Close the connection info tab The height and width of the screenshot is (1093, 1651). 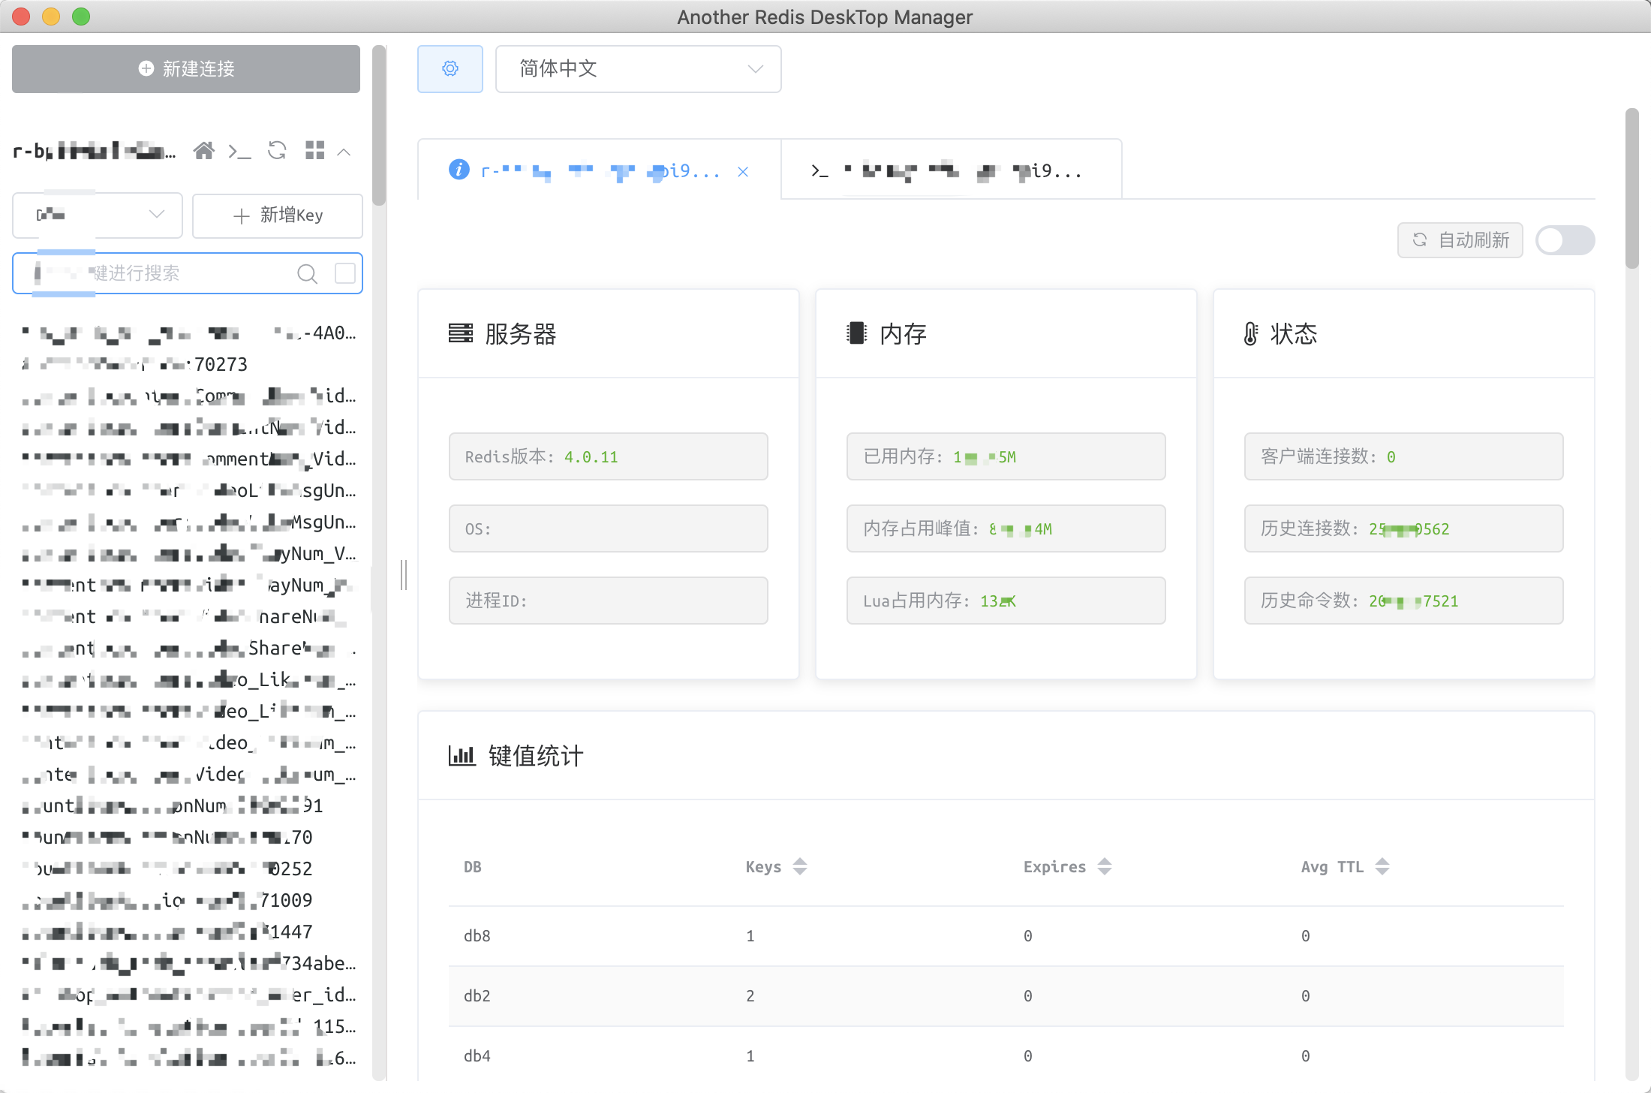pos(743,172)
